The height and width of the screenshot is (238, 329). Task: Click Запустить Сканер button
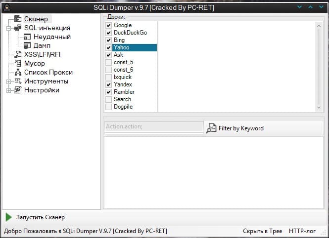[35, 217]
